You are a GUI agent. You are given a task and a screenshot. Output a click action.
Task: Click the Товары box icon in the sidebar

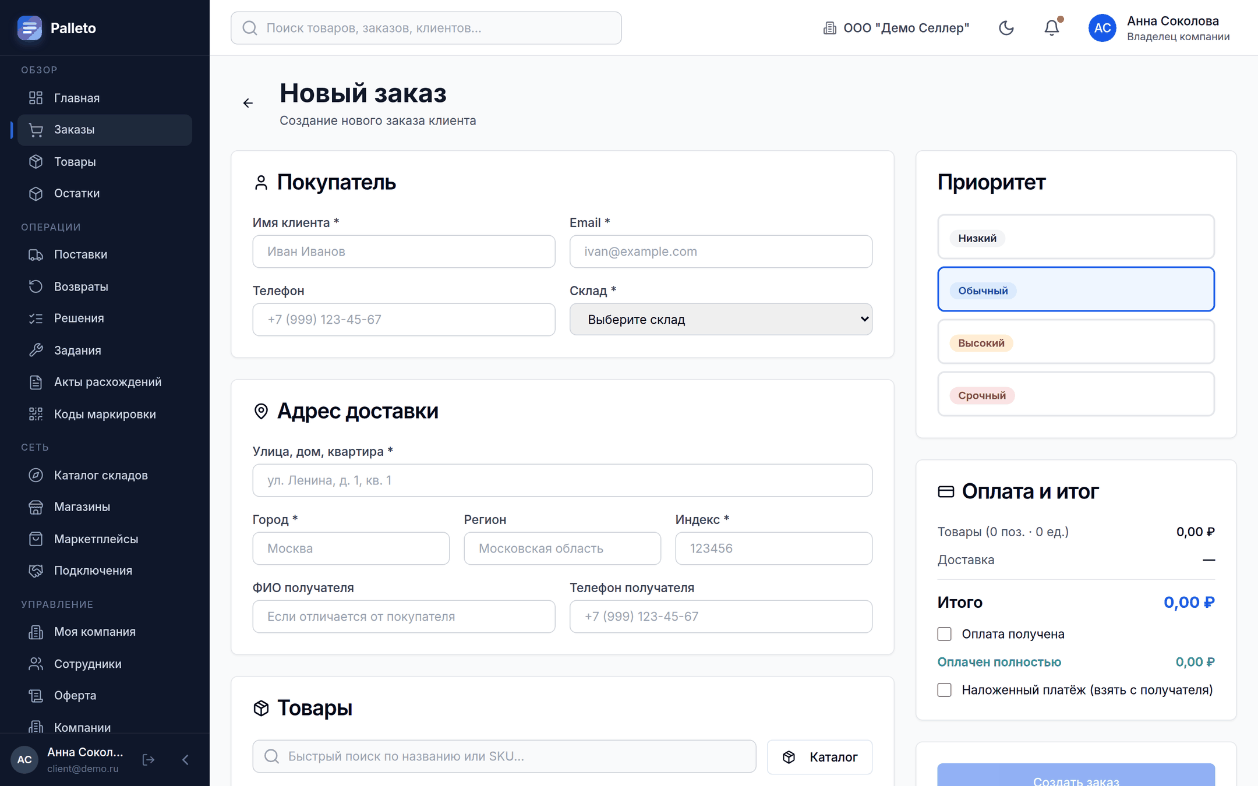coord(36,161)
